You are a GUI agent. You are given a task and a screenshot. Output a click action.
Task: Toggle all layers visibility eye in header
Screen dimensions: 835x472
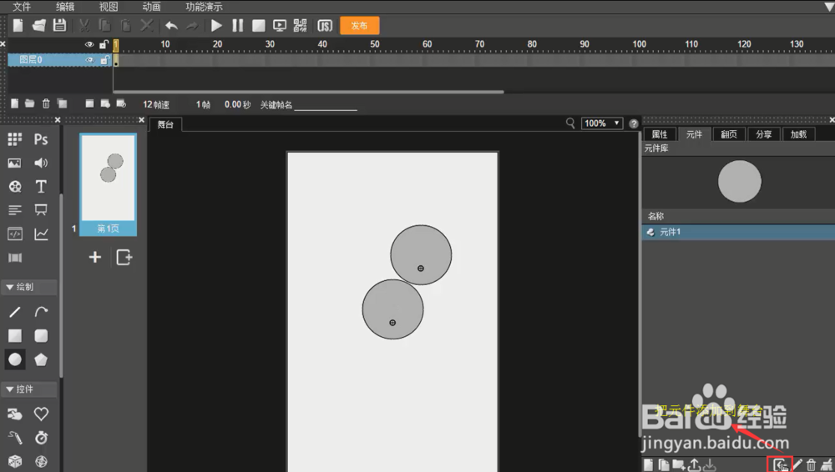click(89, 45)
